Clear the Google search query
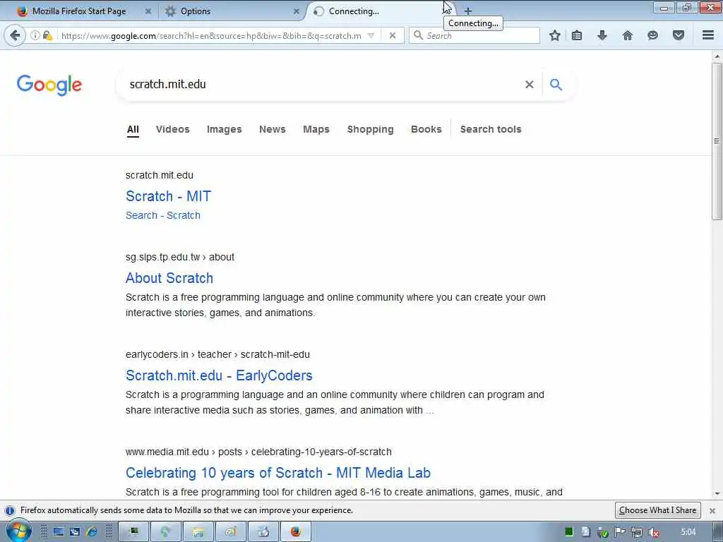The image size is (723, 542). pyautogui.click(x=530, y=85)
